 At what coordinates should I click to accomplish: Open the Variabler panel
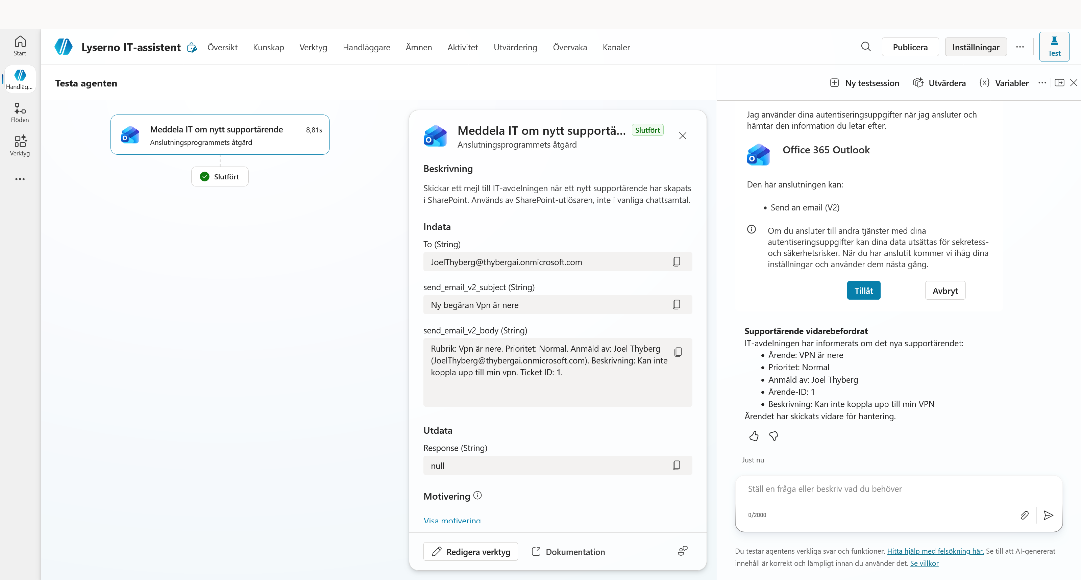pyautogui.click(x=1004, y=83)
